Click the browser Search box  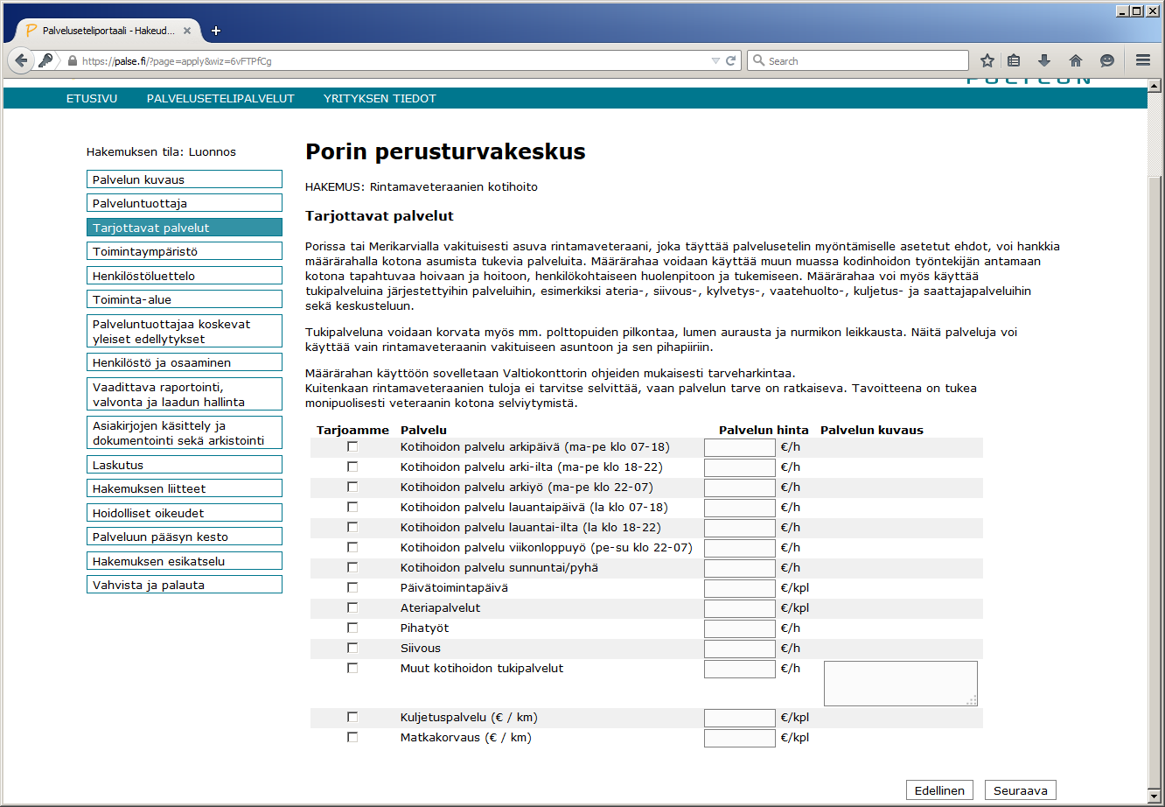[x=857, y=61]
